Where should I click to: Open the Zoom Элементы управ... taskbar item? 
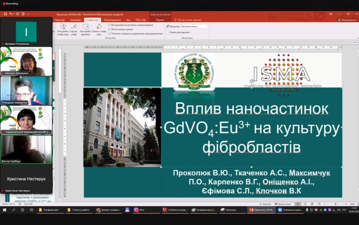pyautogui.click(x=290, y=210)
